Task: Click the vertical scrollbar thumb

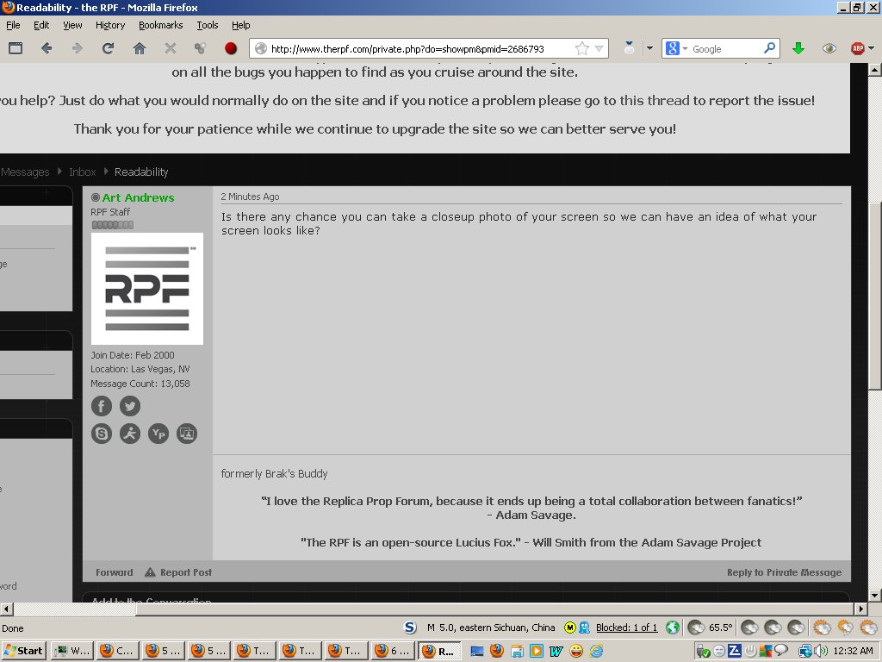Action: [875, 296]
